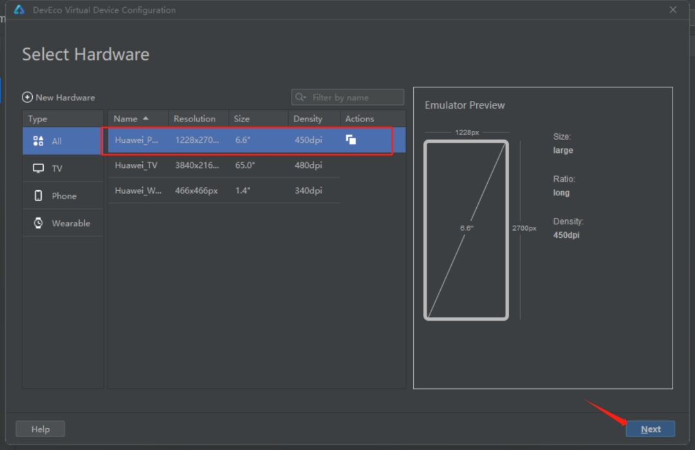Open Help for this dialog
Viewport: 695px width, 450px height.
click(x=41, y=429)
